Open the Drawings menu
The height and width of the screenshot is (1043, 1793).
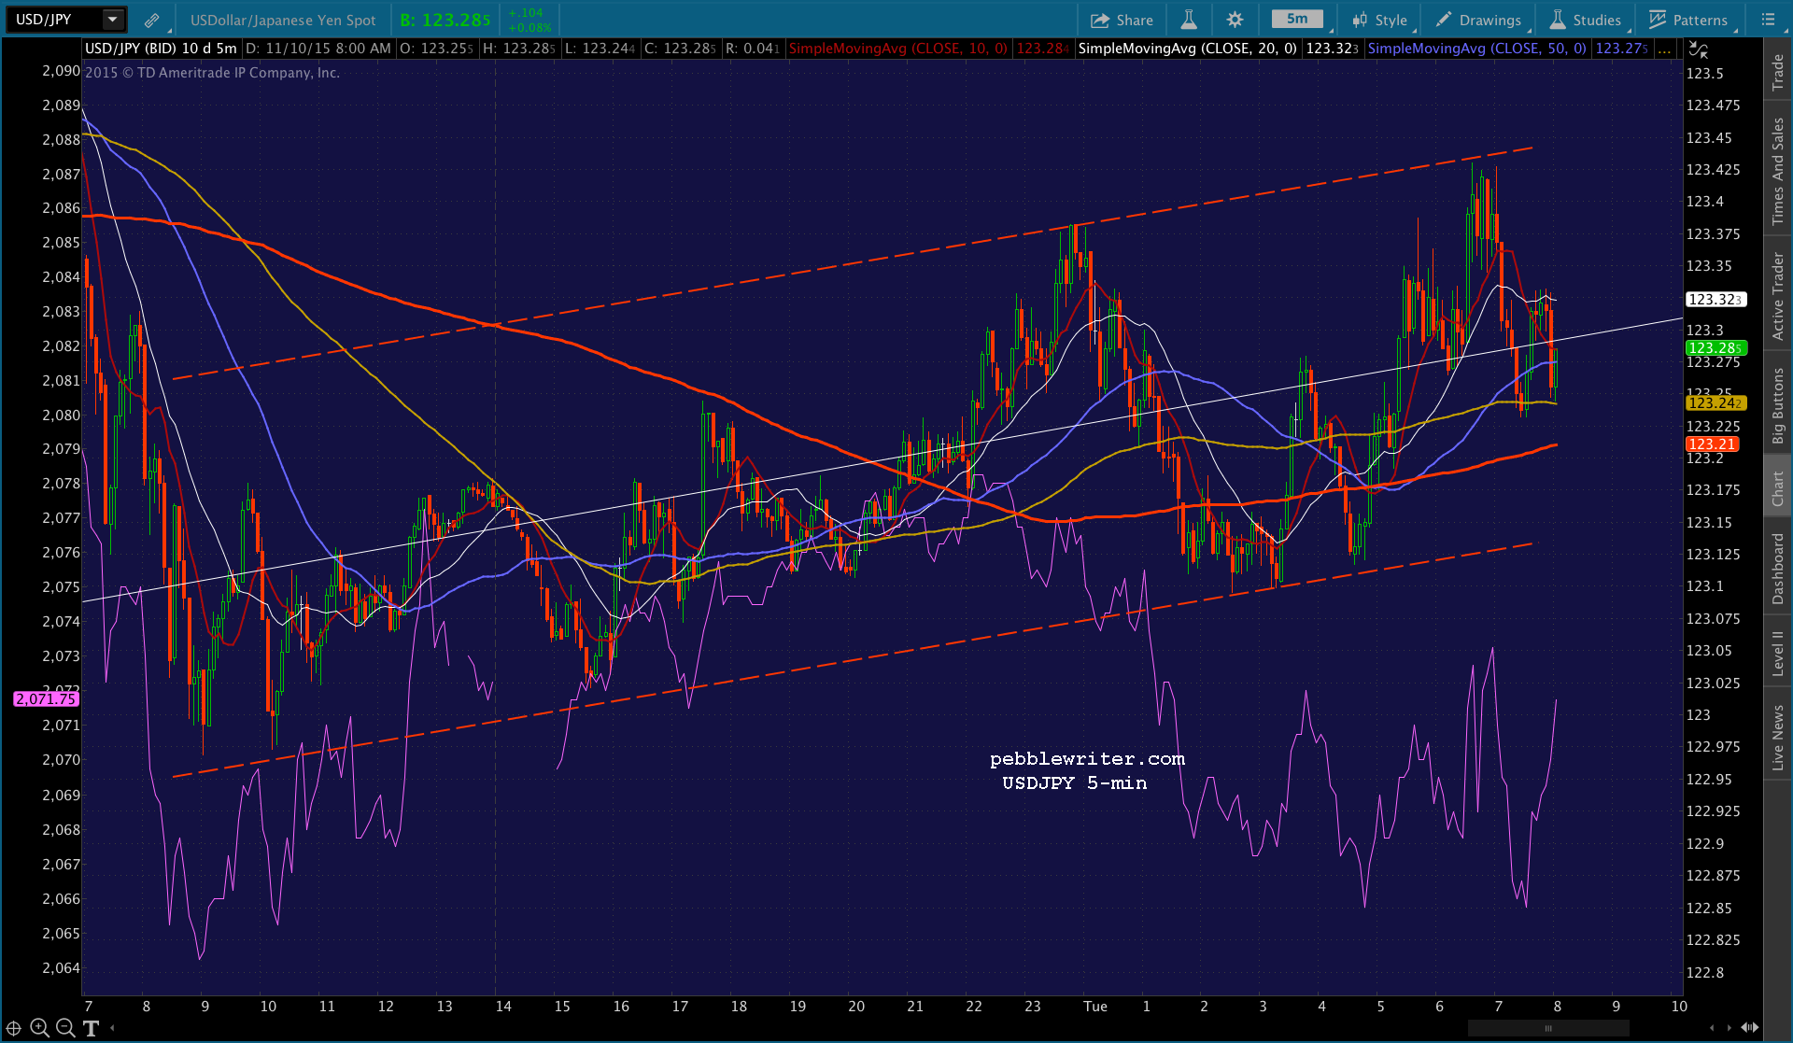tap(1479, 20)
